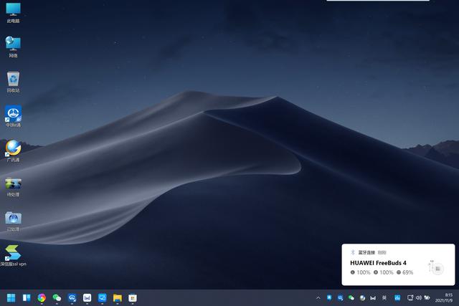Open the volume speaker tray icon
The height and width of the screenshot is (306, 459).
point(419,298)
